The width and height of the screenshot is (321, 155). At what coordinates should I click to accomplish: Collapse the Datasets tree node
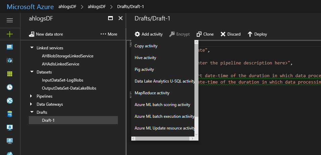pos(32,72)
